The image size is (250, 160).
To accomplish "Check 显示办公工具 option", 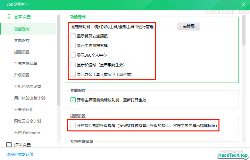I will coord(73,74).
